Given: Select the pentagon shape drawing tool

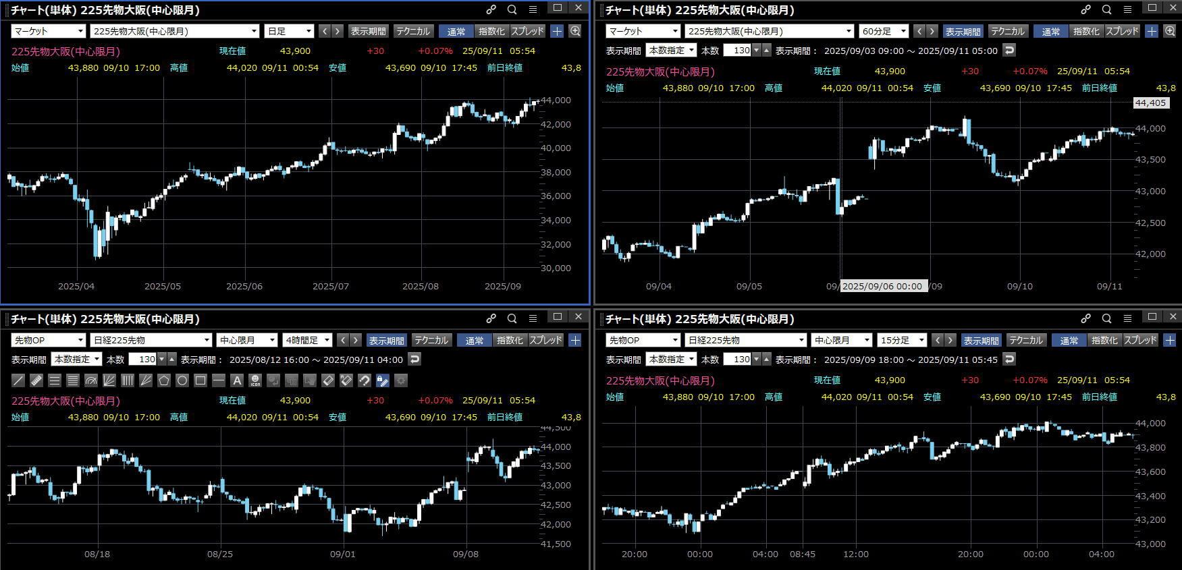Looking at the screenshot, I should pyautogui.click(x=164, y=380).
